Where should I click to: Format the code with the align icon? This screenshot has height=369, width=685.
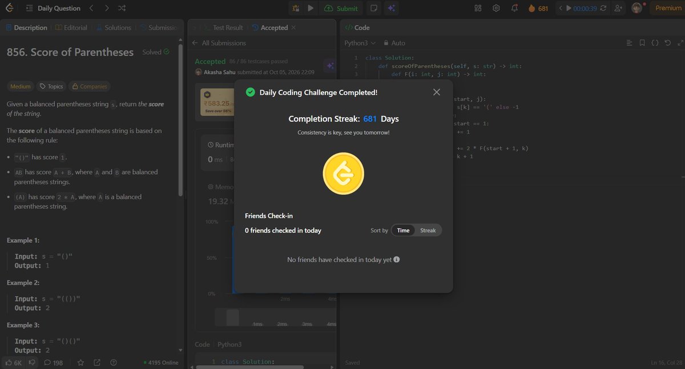(629, 43)
